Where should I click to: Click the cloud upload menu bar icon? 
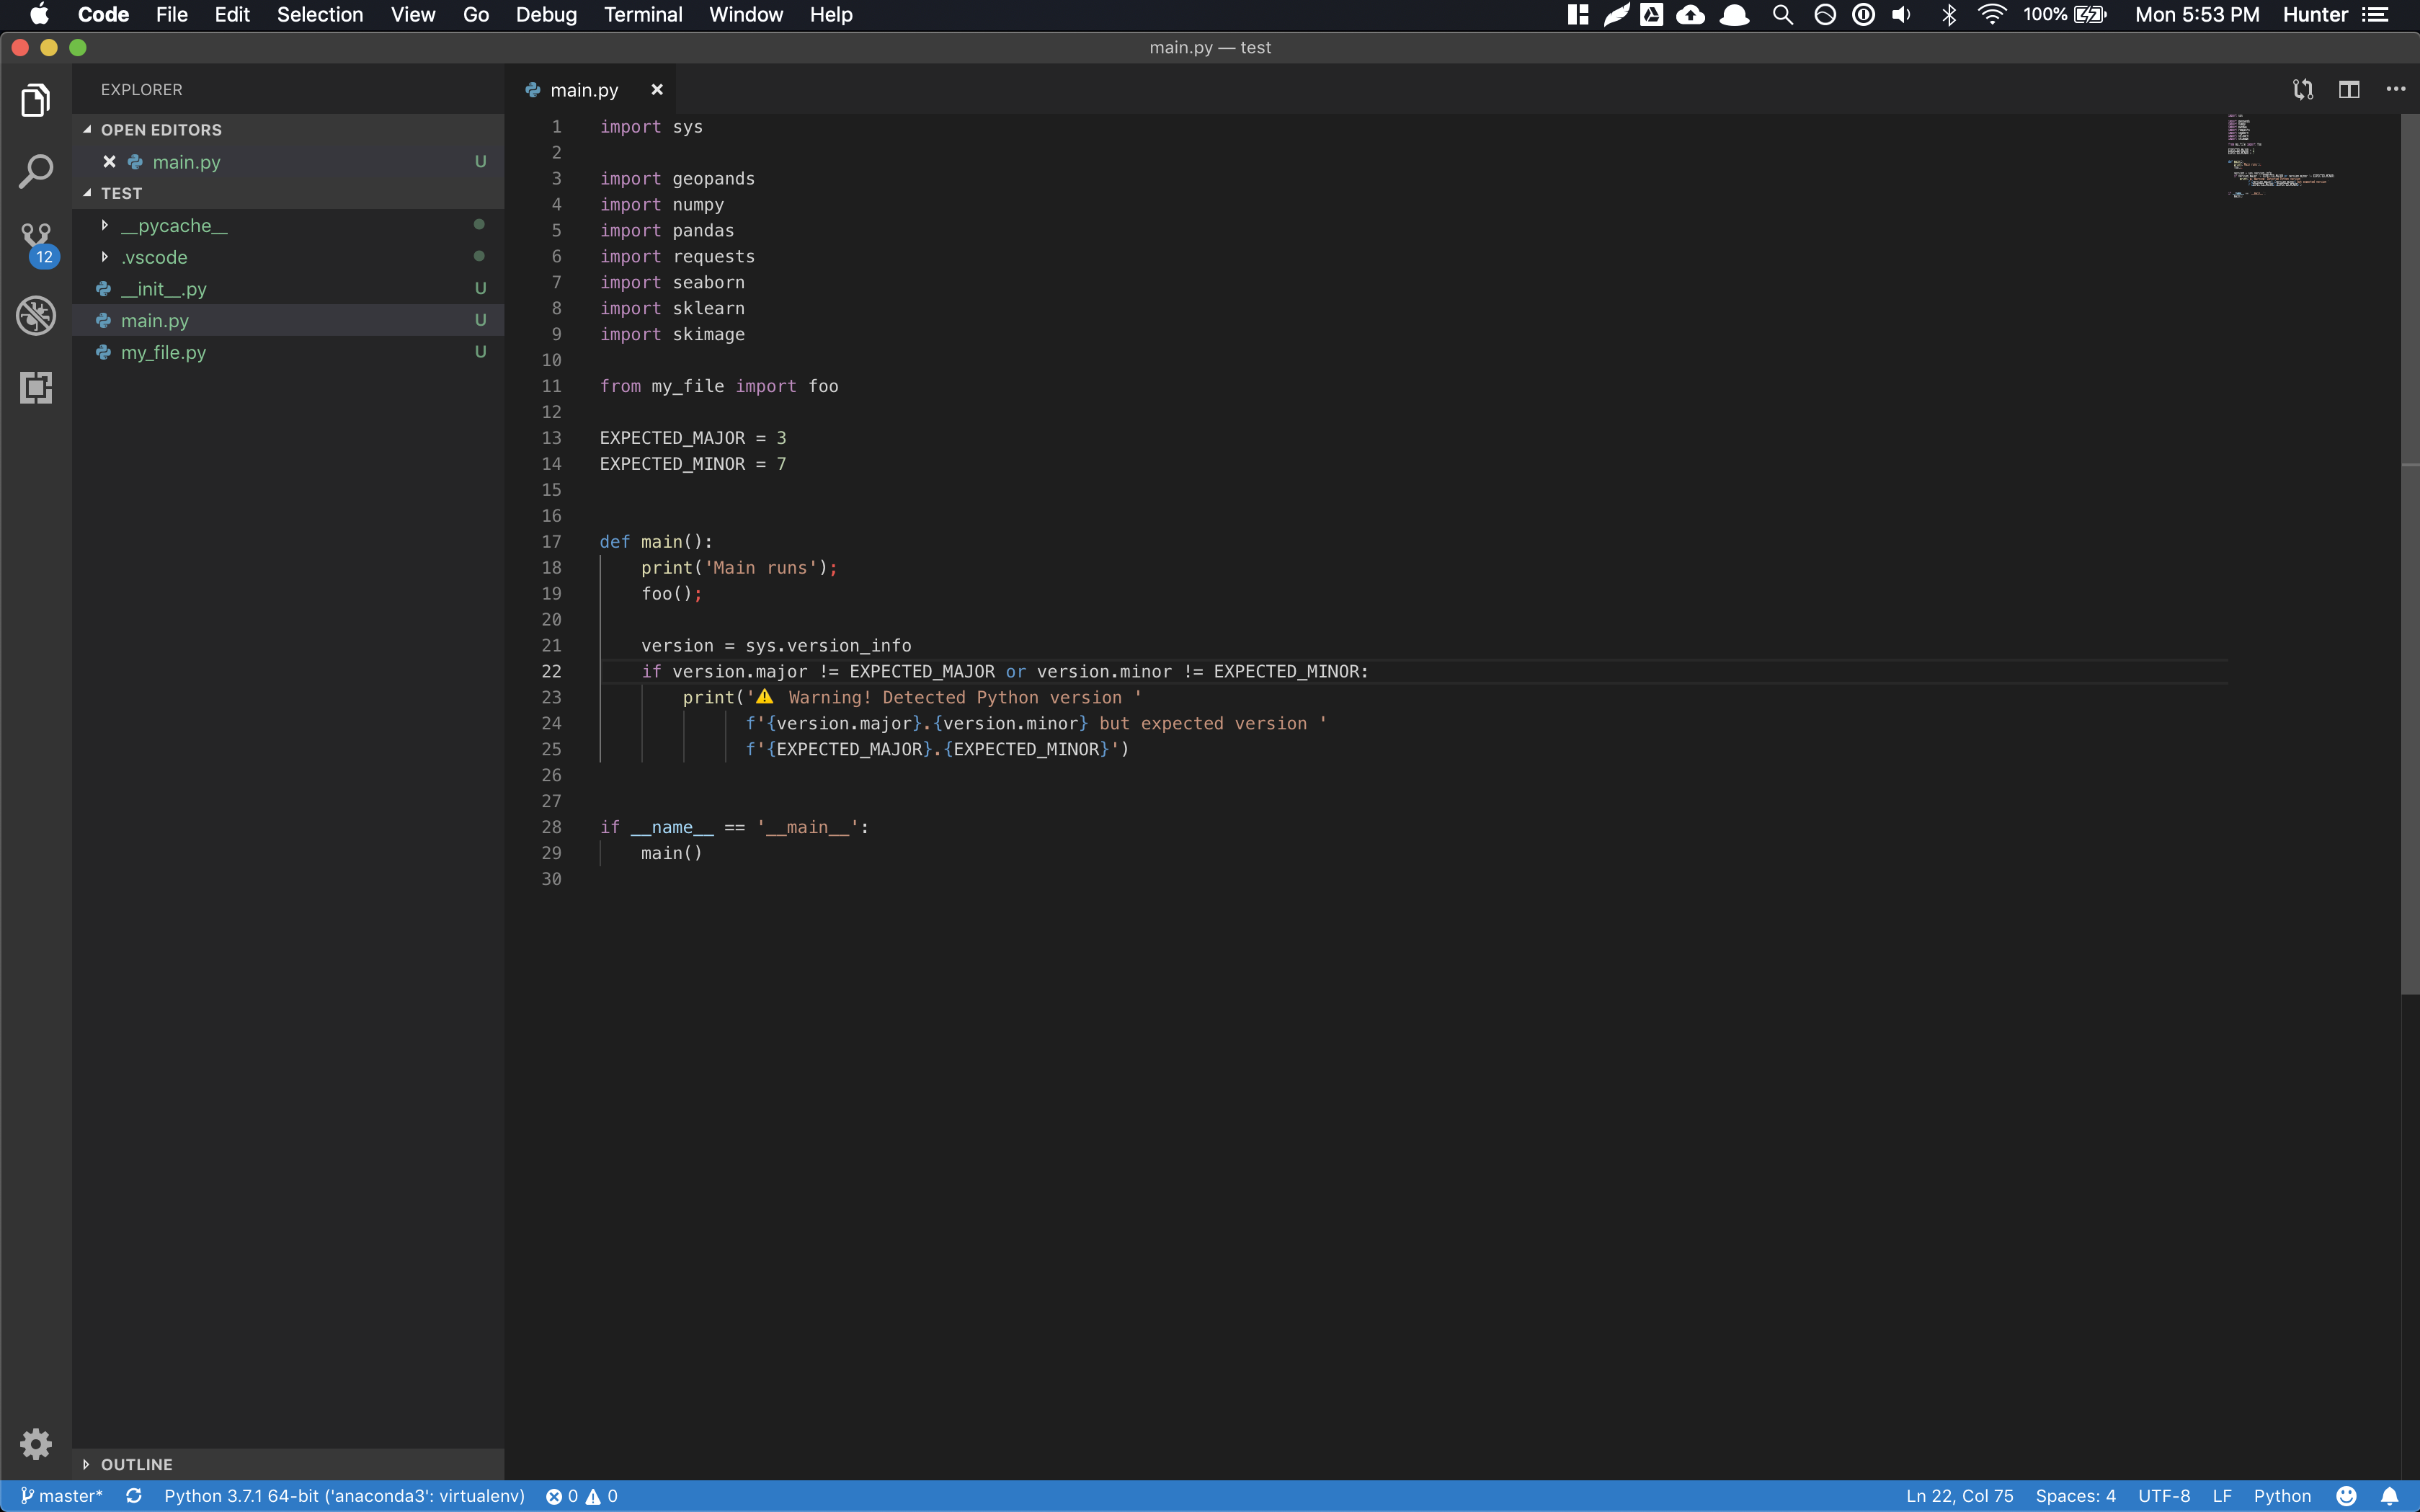click(x=1690, y=15)
